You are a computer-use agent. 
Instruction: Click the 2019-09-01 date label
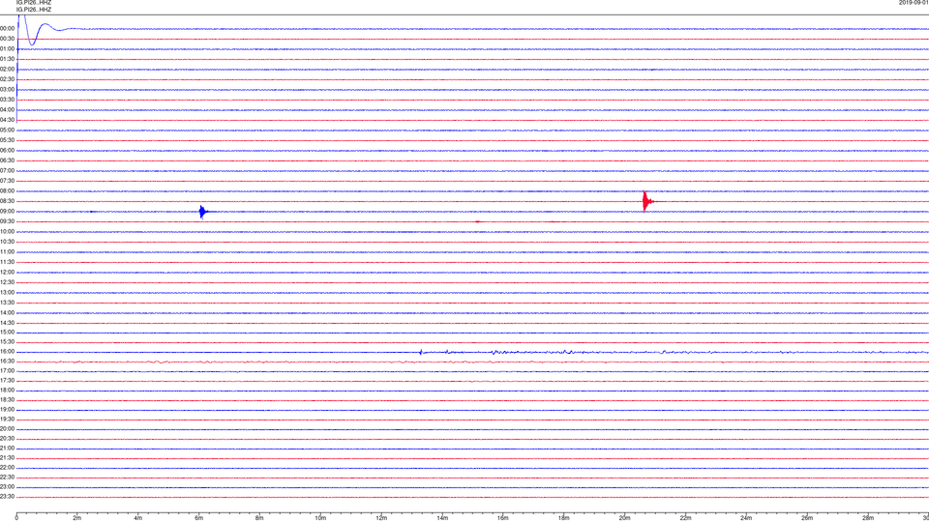(x=914, y=3)
